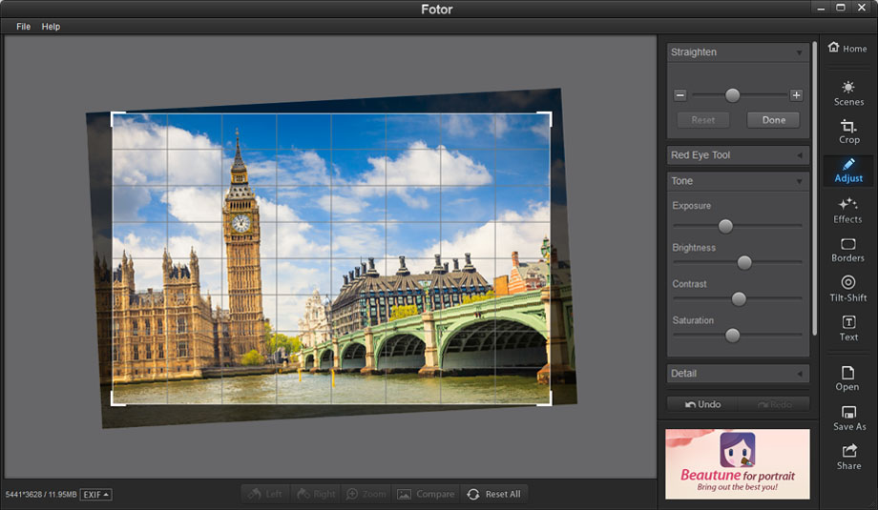
Task: Open the File menu
Action: (x=23, y=27)
